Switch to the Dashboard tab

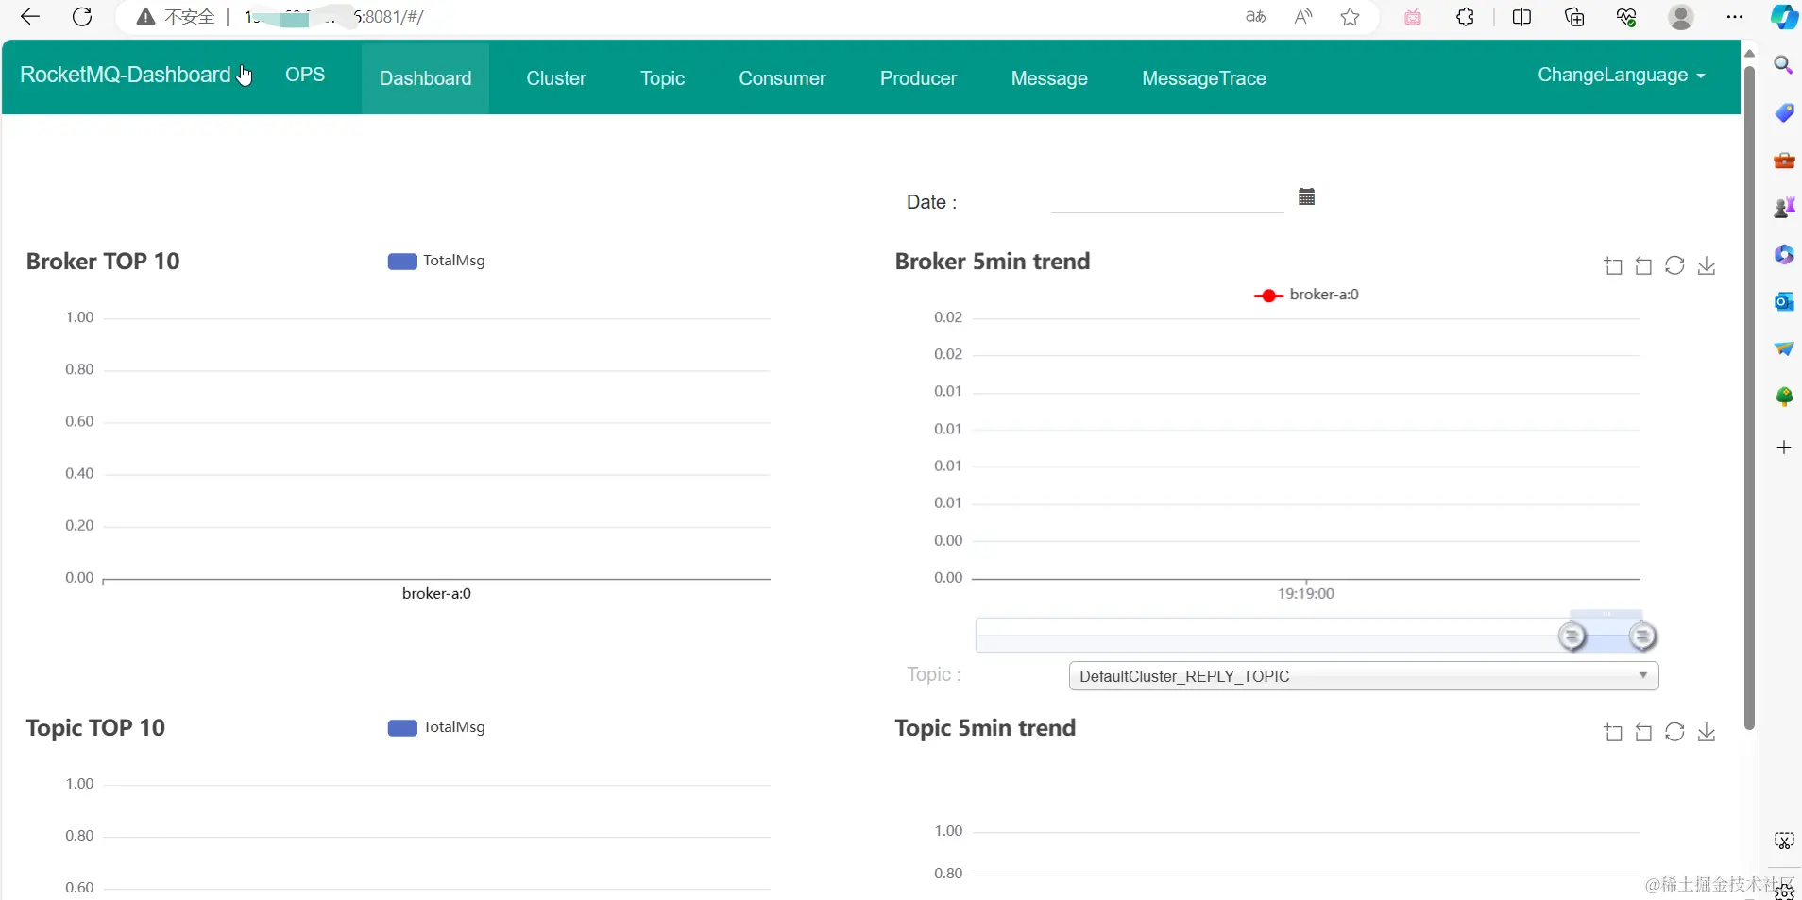point(426,78)
